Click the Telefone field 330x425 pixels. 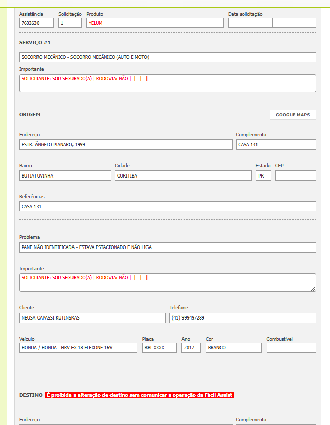click(x=242, y=318)
